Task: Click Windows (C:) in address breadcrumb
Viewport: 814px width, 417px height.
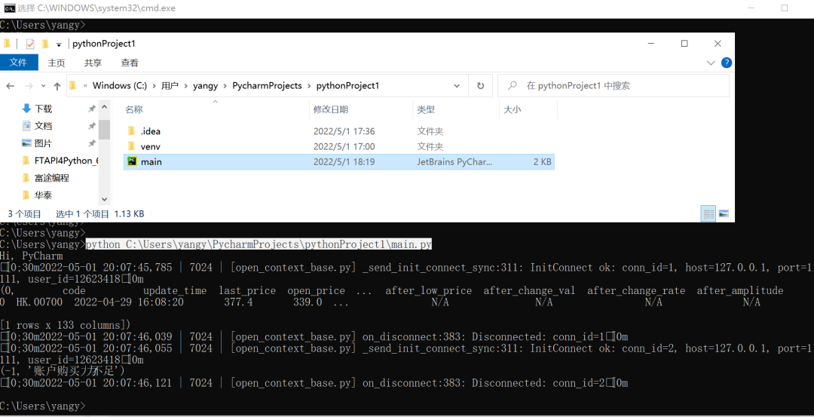Action: 120,86
